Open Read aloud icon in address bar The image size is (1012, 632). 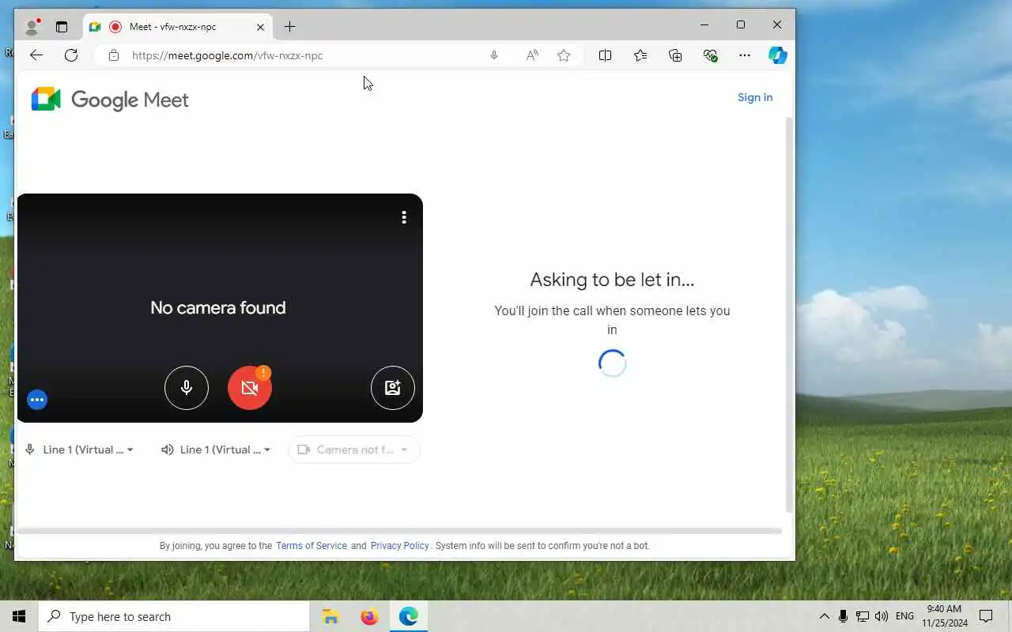[532, 55]
